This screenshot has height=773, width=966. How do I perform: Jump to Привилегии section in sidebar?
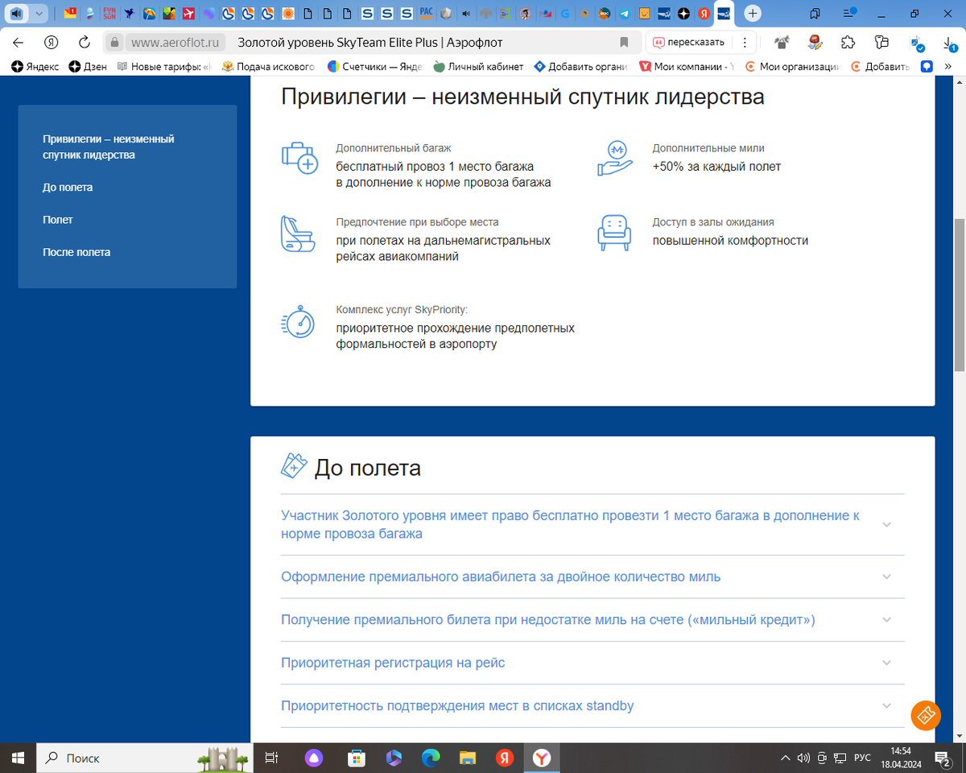(x=109, y=147)
